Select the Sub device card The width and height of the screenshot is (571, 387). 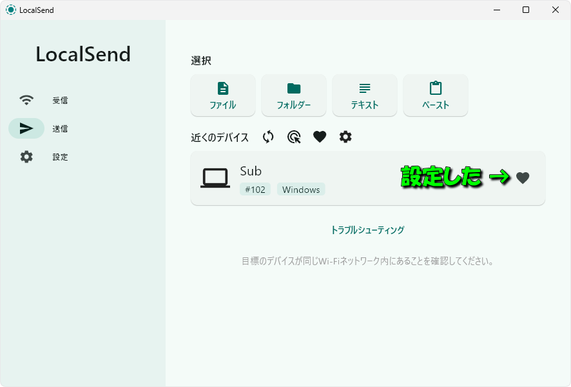368,178
